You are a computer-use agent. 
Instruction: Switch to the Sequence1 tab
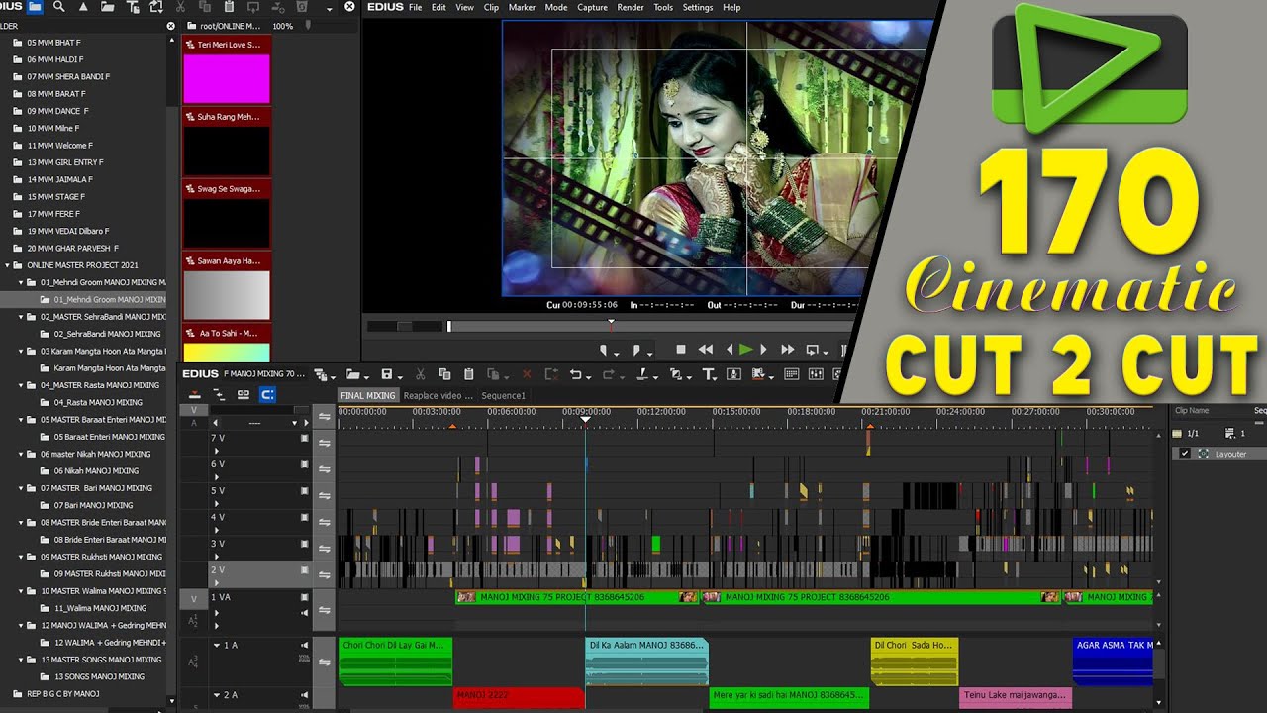tap(503, 395)
